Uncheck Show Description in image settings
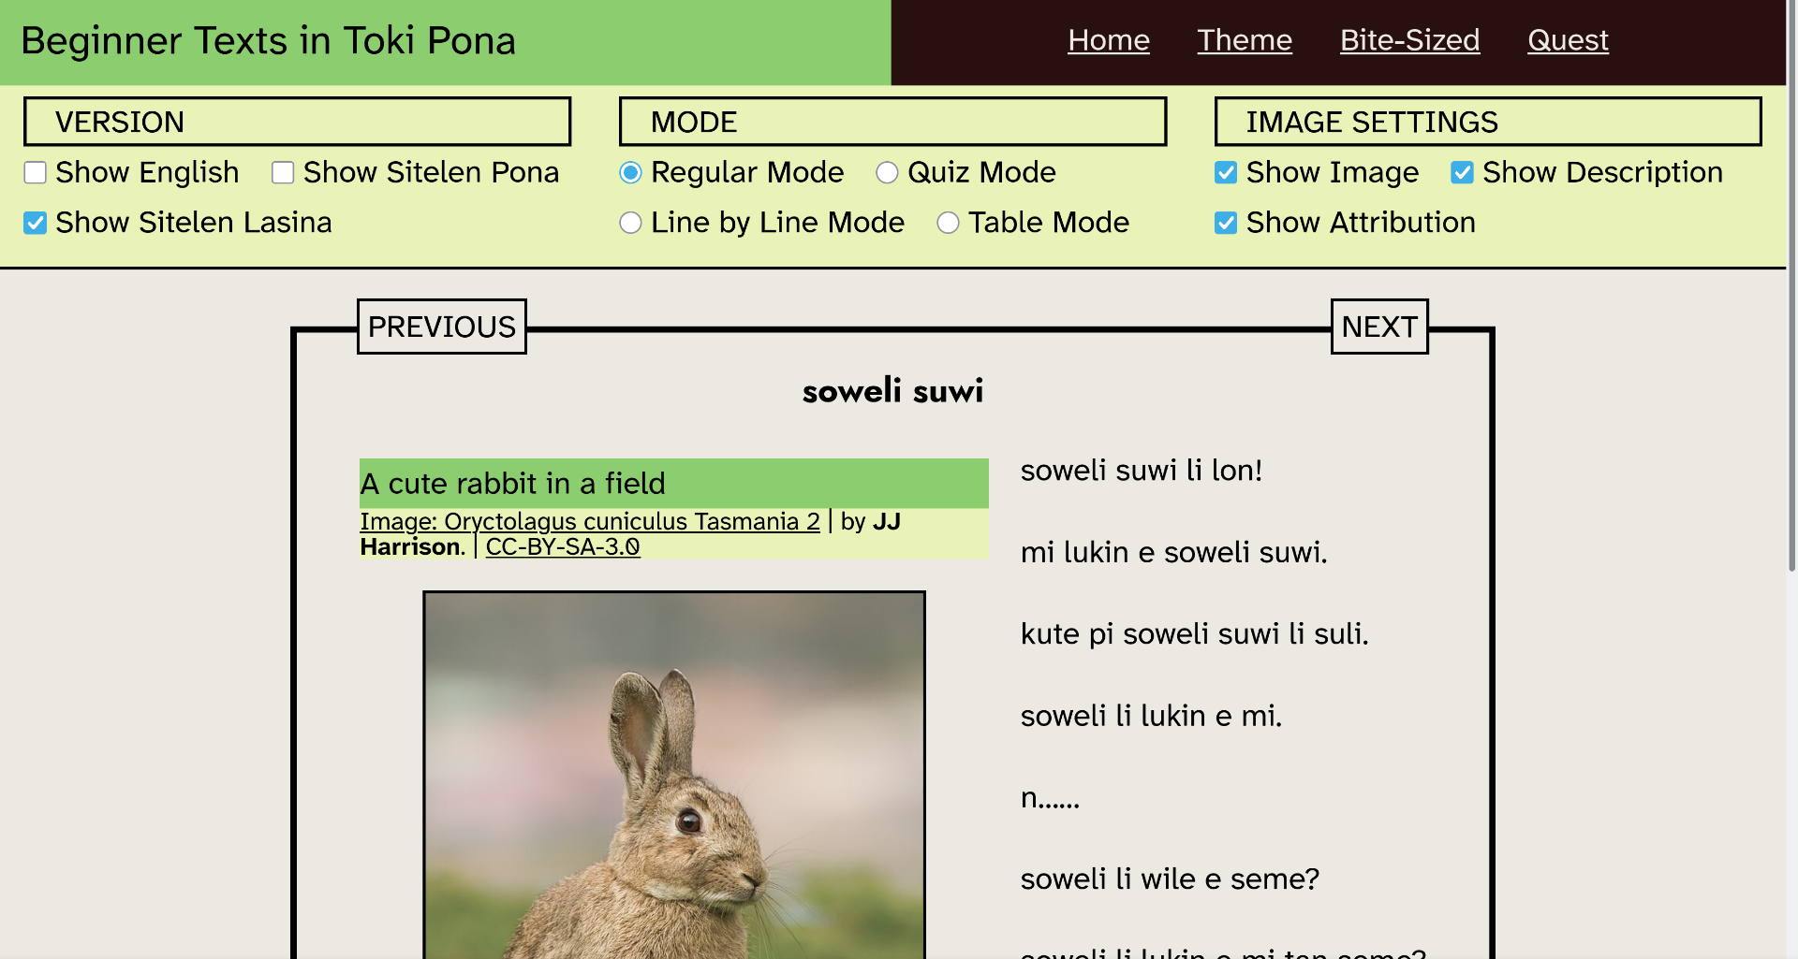1798x959 pixels. (1463, 173)
